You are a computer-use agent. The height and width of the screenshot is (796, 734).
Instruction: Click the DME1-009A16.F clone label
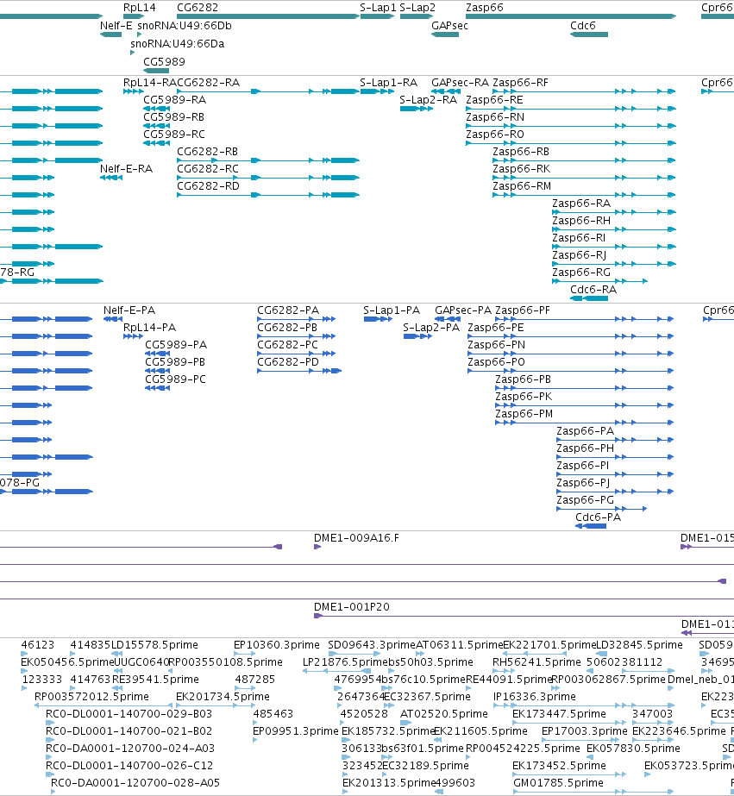(356, 539)
